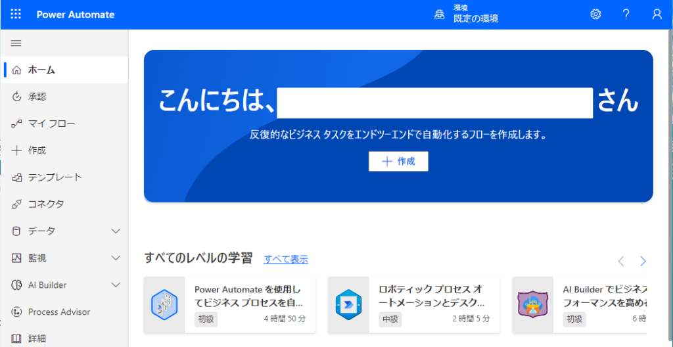The width and height of the screenshot is (673, 347).
Task: Click the Power Automate header title
Action: 76,14
